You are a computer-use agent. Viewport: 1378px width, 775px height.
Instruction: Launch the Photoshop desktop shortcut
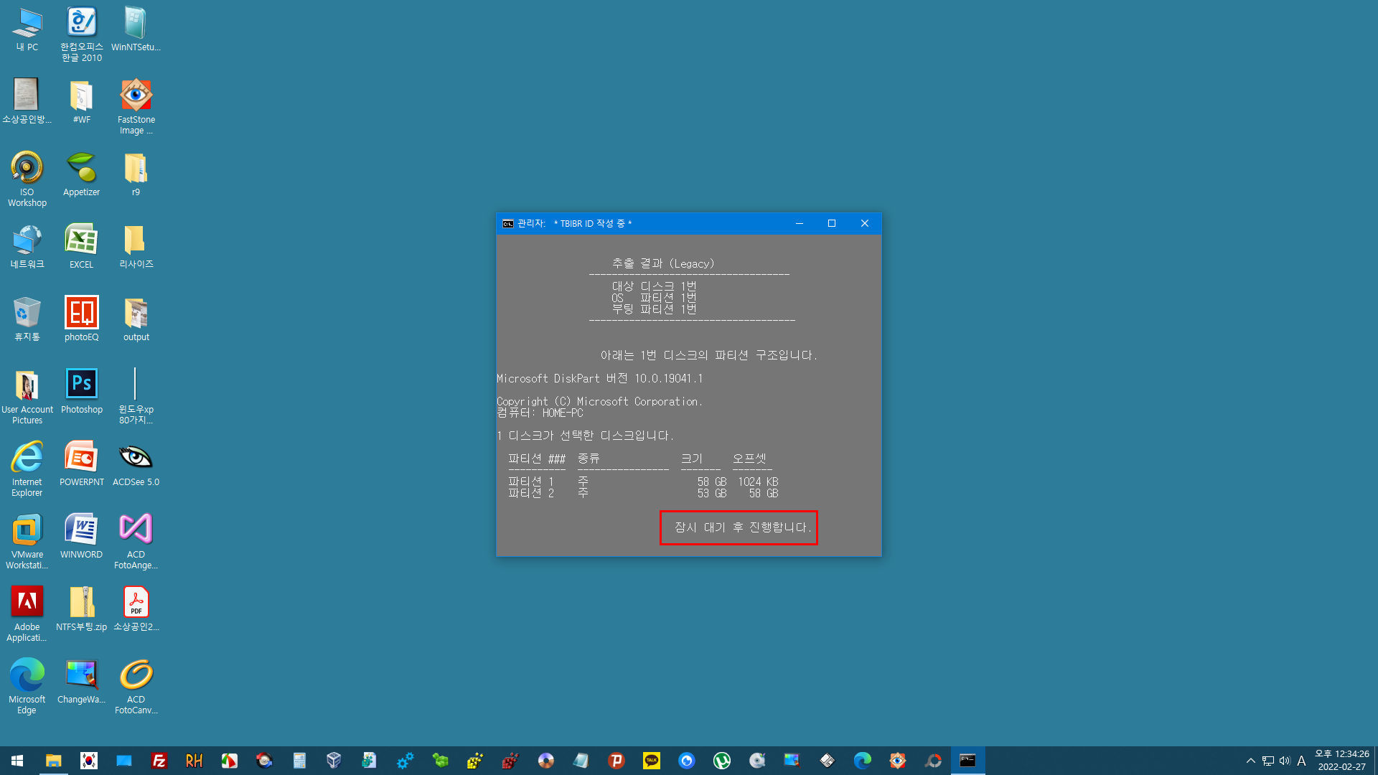(x=82, y=392)
